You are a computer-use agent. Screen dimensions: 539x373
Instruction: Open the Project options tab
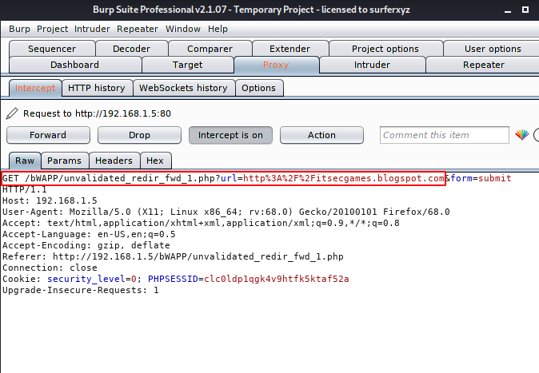pyautogui.click(x=385, y=49)
